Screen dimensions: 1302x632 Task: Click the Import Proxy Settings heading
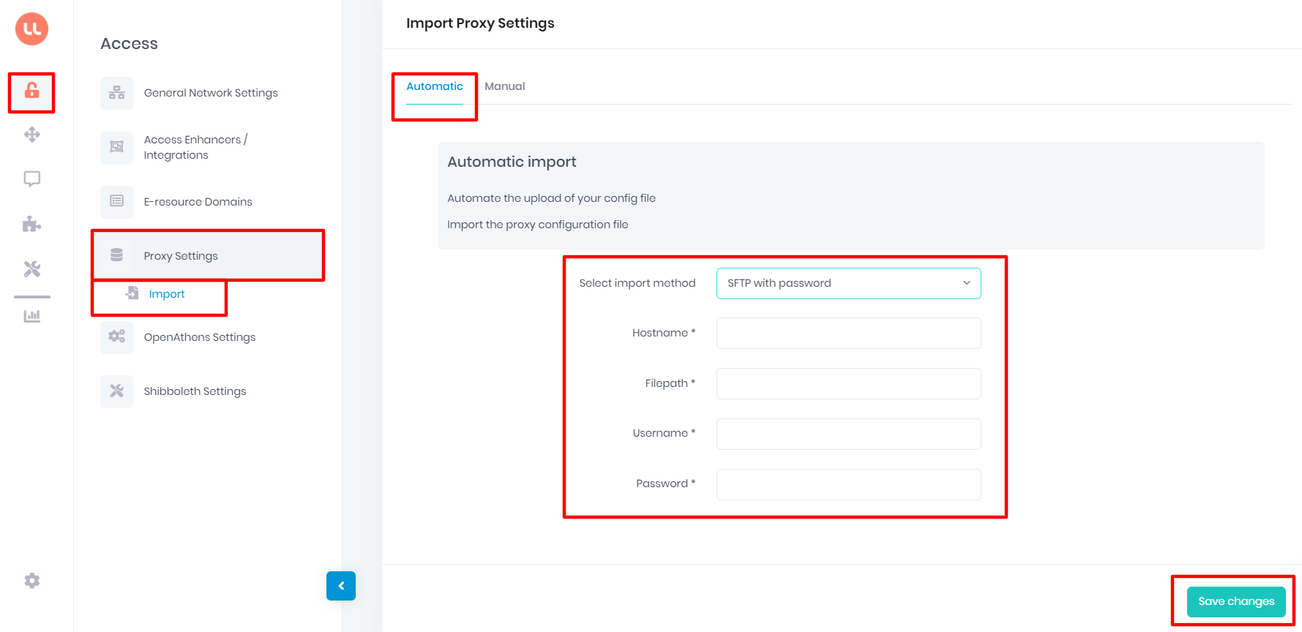480,23
